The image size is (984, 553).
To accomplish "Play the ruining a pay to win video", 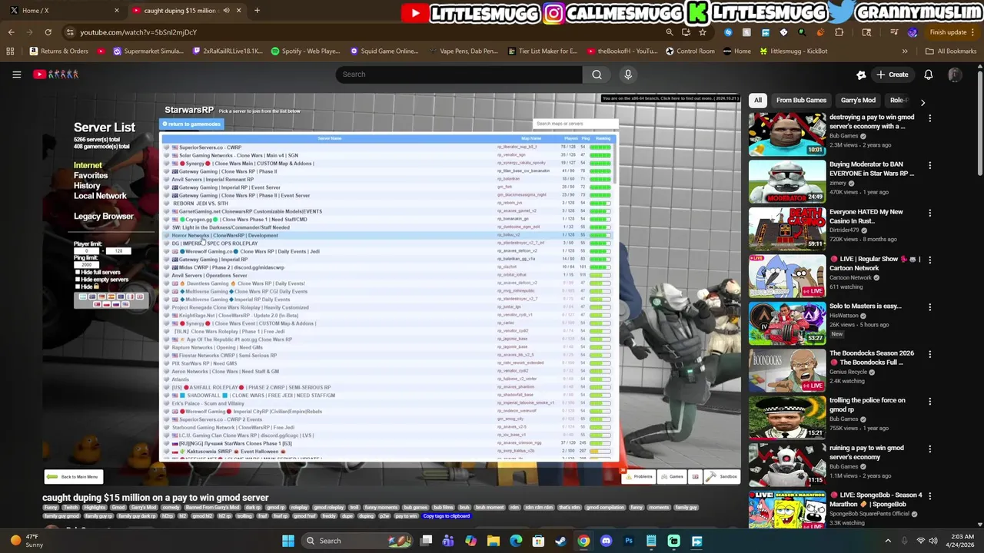I will coord(787,464).
